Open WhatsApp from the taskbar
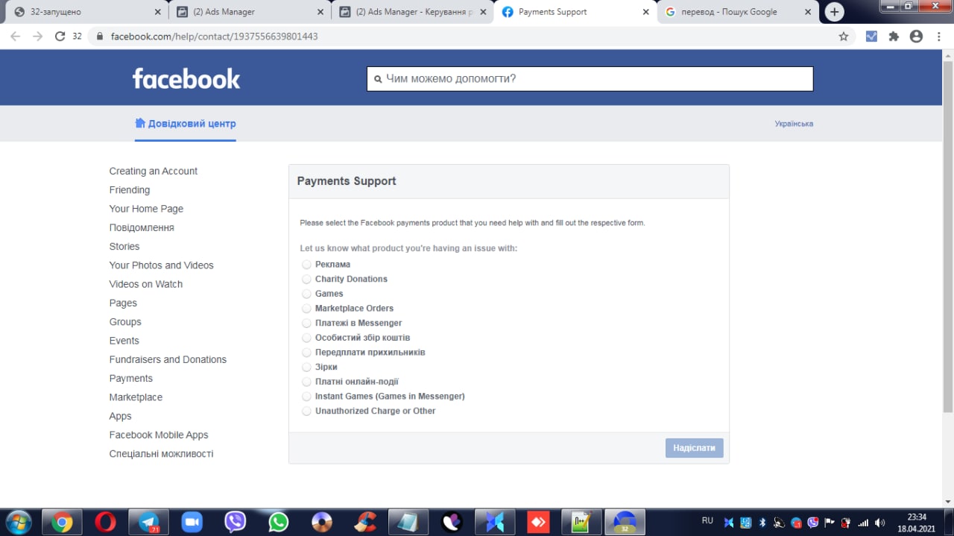The height and width of the screenshot is (536, 954). tap(279, 522)
